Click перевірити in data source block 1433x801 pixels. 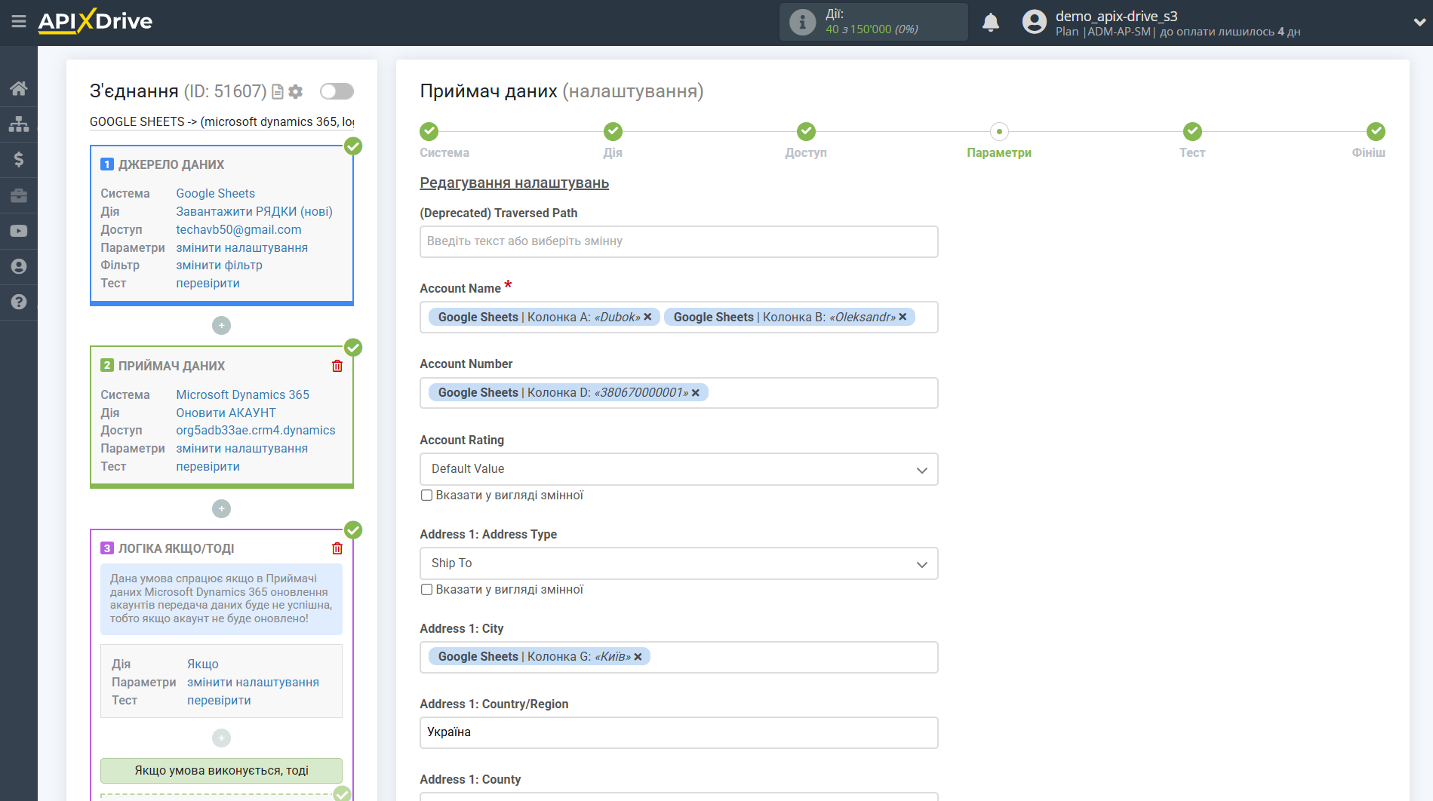(x=208, y=283)
